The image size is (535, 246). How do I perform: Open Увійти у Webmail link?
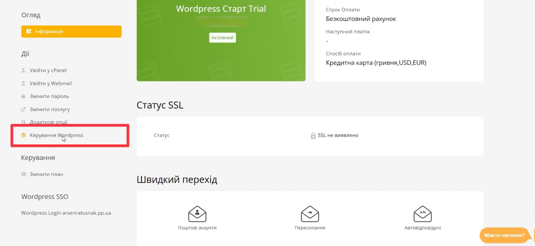(x=50, y=83)
